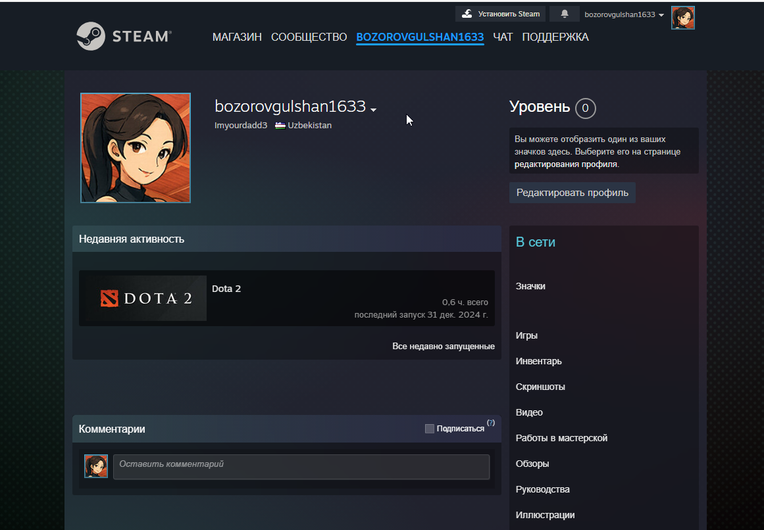This screenshot has width=764, height=530.
Task: Click the Steam logo icon
Action: coord(91,36)
